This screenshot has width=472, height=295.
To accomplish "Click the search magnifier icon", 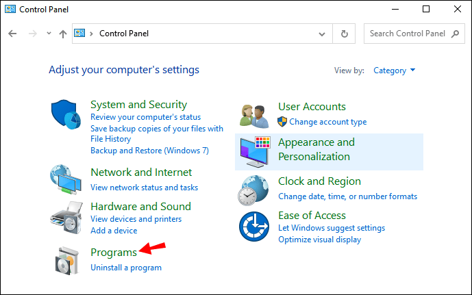I will (455, 34).
